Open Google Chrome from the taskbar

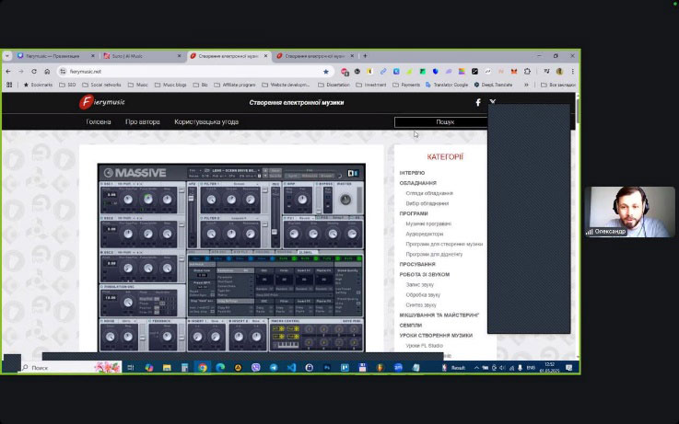point(203,368)
